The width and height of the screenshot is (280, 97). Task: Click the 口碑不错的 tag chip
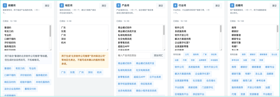pos(10,75)
